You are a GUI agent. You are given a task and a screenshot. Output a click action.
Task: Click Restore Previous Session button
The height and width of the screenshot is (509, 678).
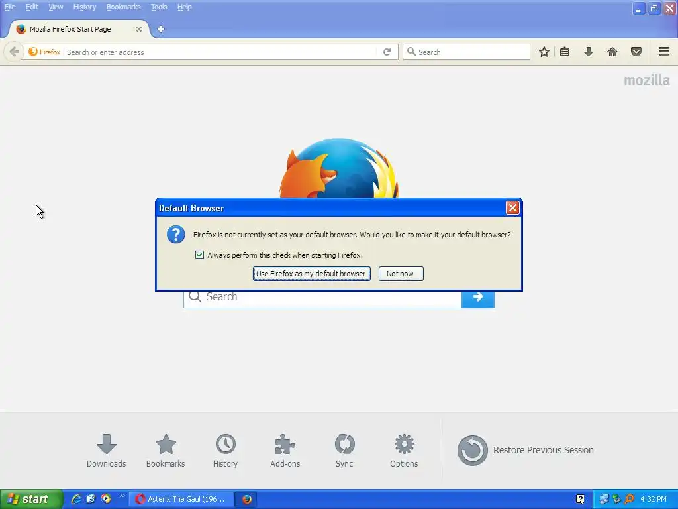525,450
